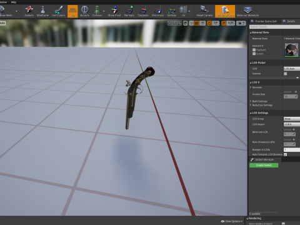300x225 pixels.
Task: Toggle the Grid button off
Action: point(72,11)
